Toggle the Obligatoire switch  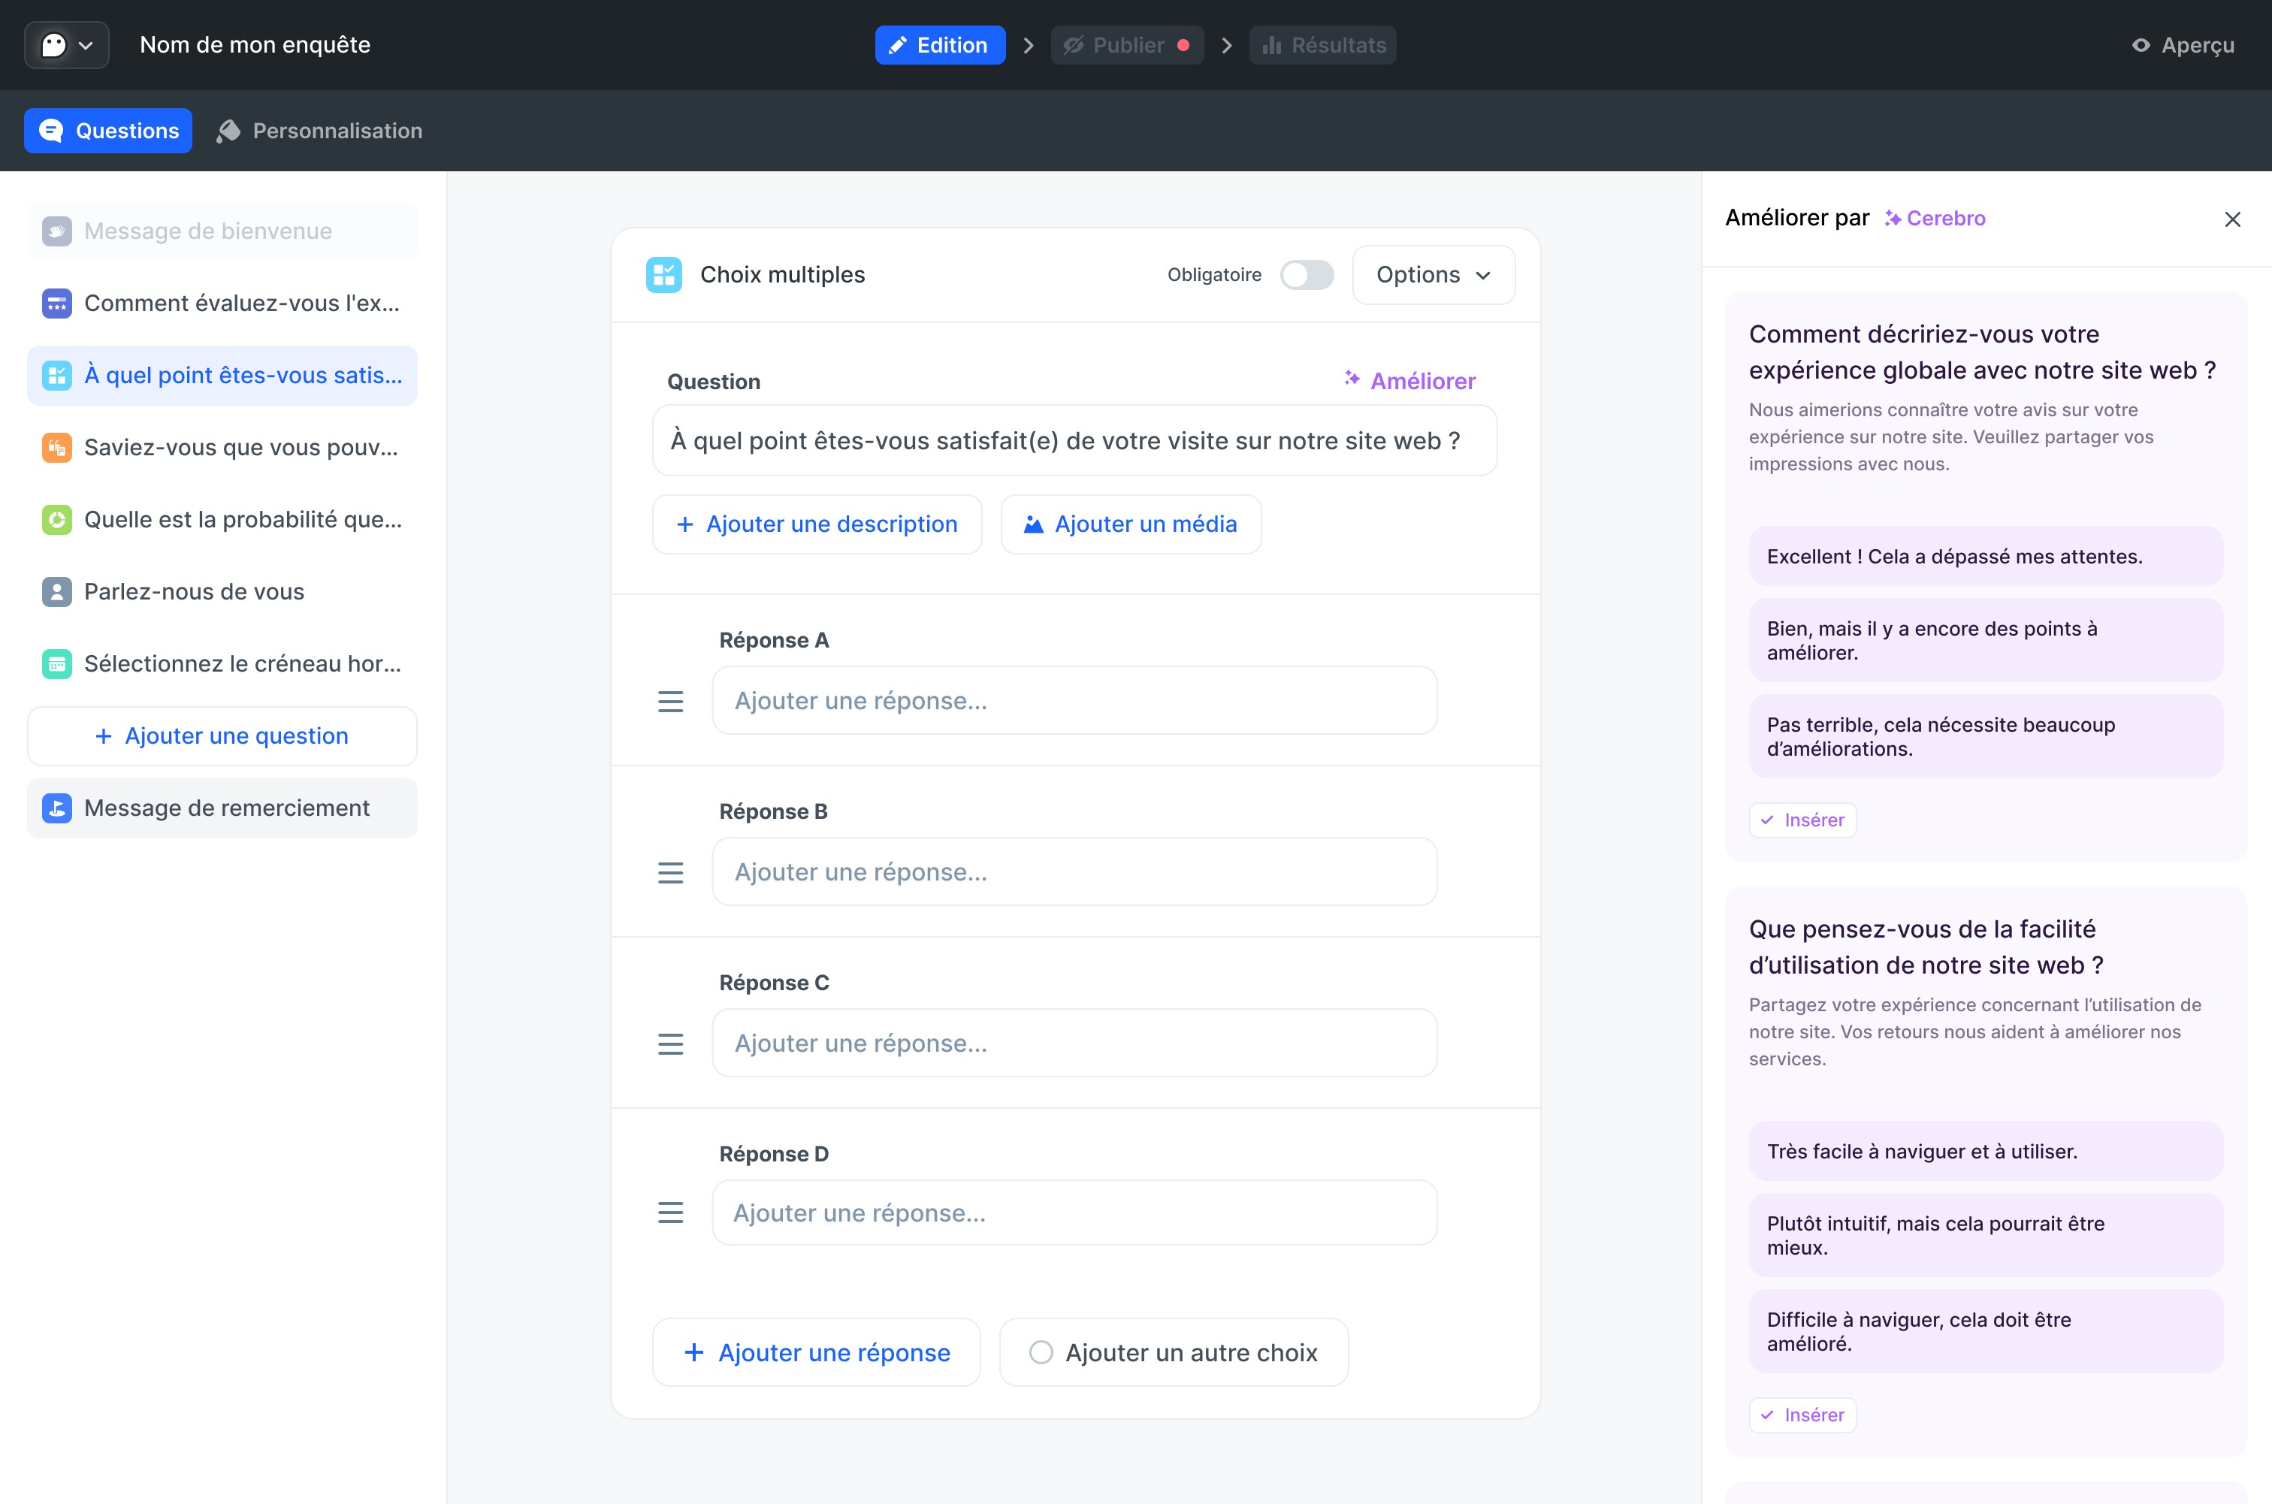1307,275
